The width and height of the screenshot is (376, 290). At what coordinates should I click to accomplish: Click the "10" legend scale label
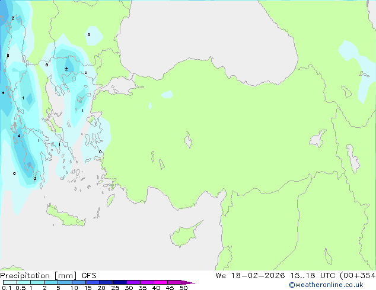pyautogui.click(x=74, y=288)
